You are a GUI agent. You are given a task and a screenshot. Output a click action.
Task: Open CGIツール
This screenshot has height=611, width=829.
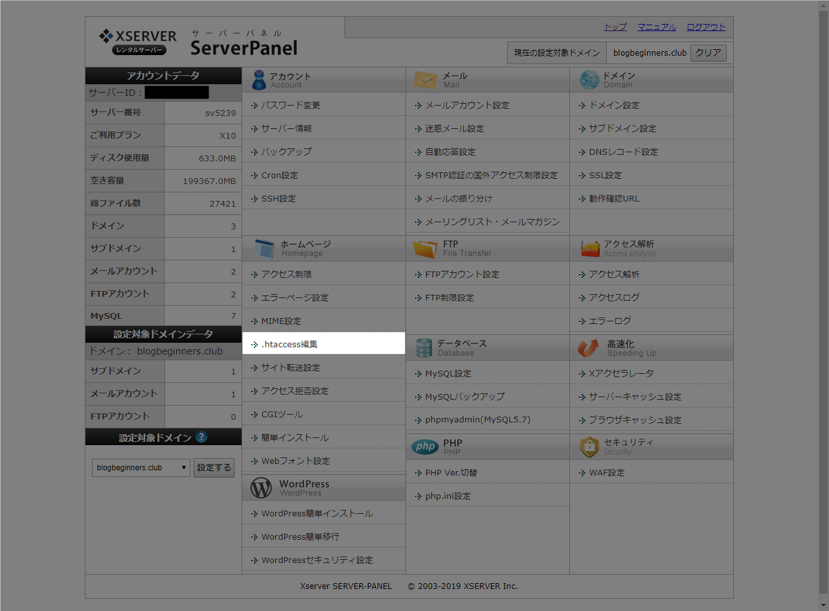click(282, 414)
